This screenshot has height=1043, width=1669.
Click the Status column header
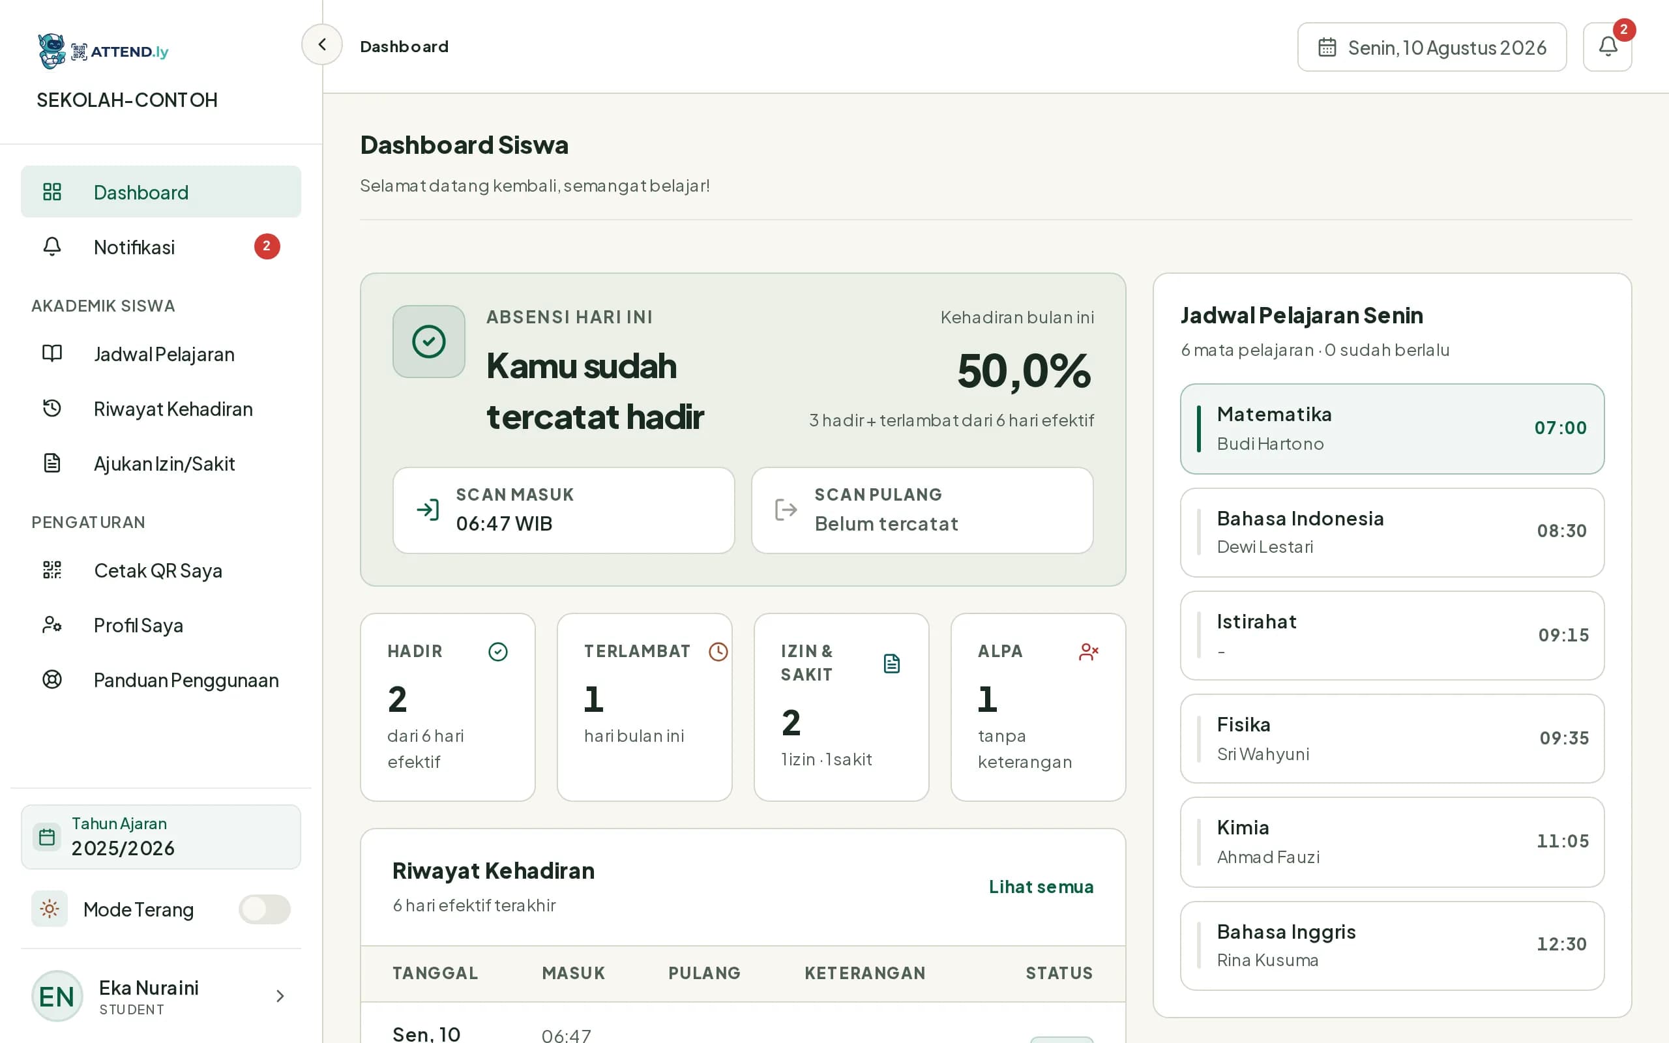point(1059,973)
